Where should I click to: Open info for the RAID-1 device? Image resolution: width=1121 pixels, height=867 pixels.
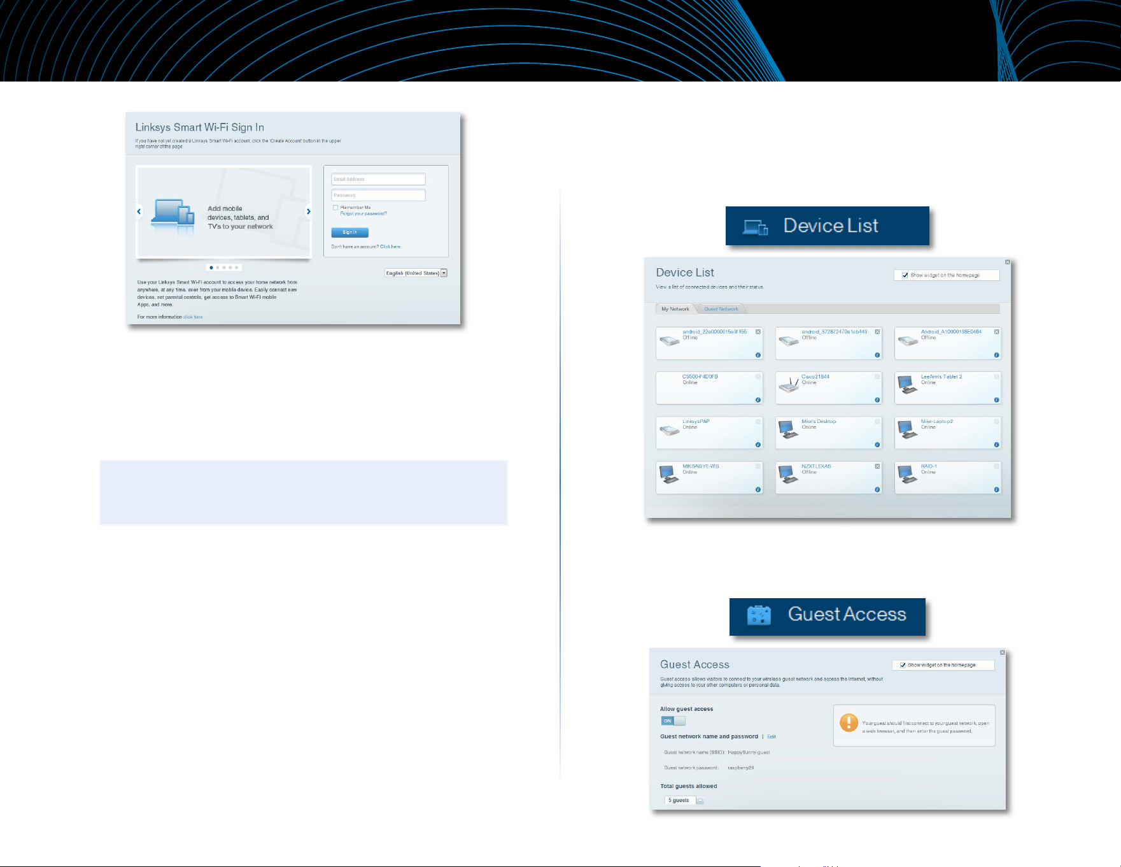996,490
